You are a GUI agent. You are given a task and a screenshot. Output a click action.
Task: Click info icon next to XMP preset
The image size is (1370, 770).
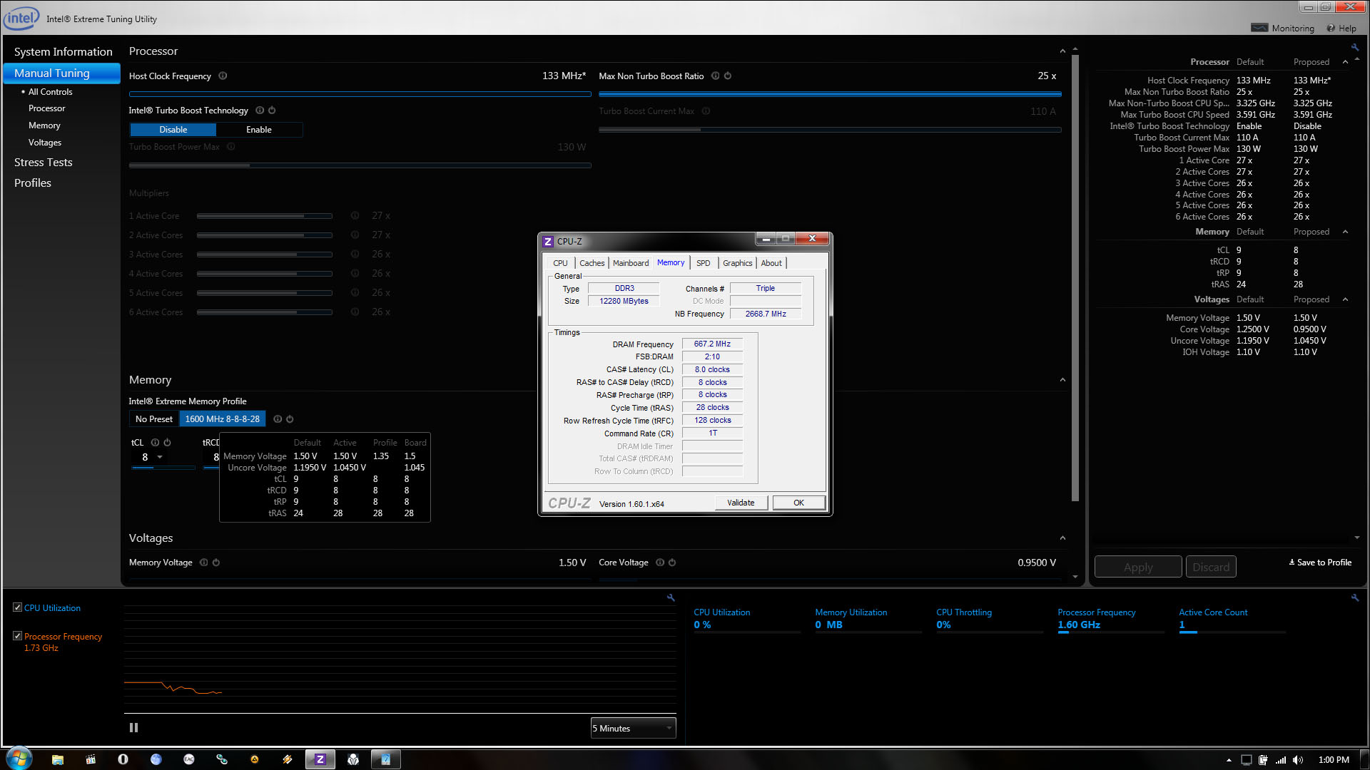[278, 419]
